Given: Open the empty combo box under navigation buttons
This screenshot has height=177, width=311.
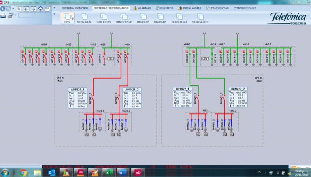Looking at the screenshot, I should coord(34,15).
